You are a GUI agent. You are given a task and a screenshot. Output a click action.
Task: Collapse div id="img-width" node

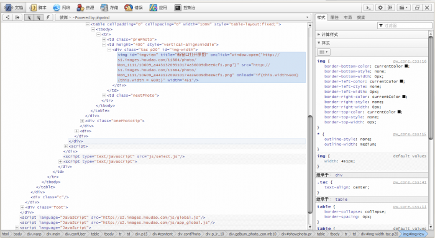109,50
